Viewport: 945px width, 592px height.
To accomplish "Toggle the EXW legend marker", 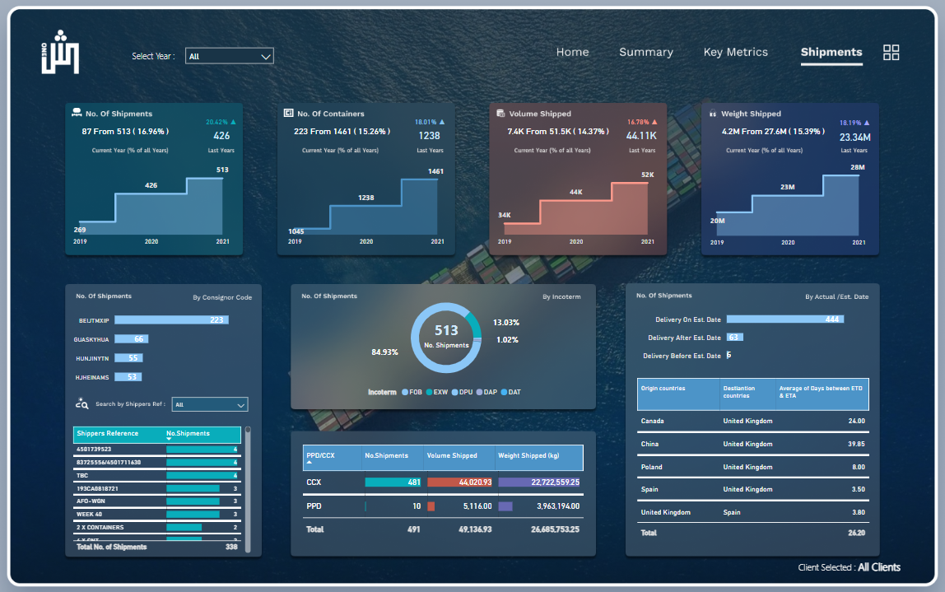I will coord(428,392).
